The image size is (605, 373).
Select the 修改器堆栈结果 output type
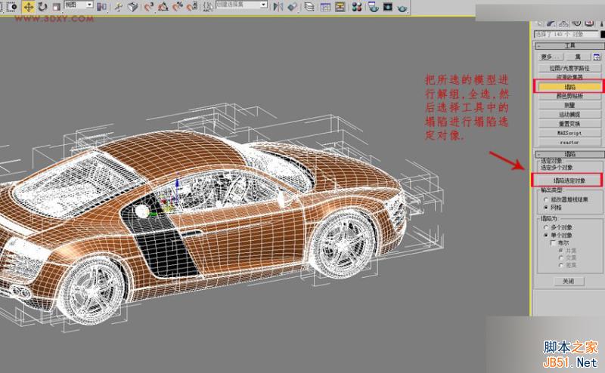pos(546,199)
